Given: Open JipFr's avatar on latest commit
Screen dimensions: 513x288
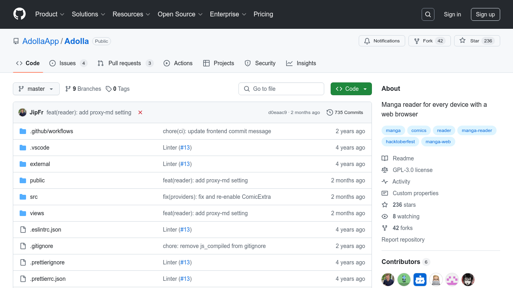Looking at the screenshot, I should 22,112.
